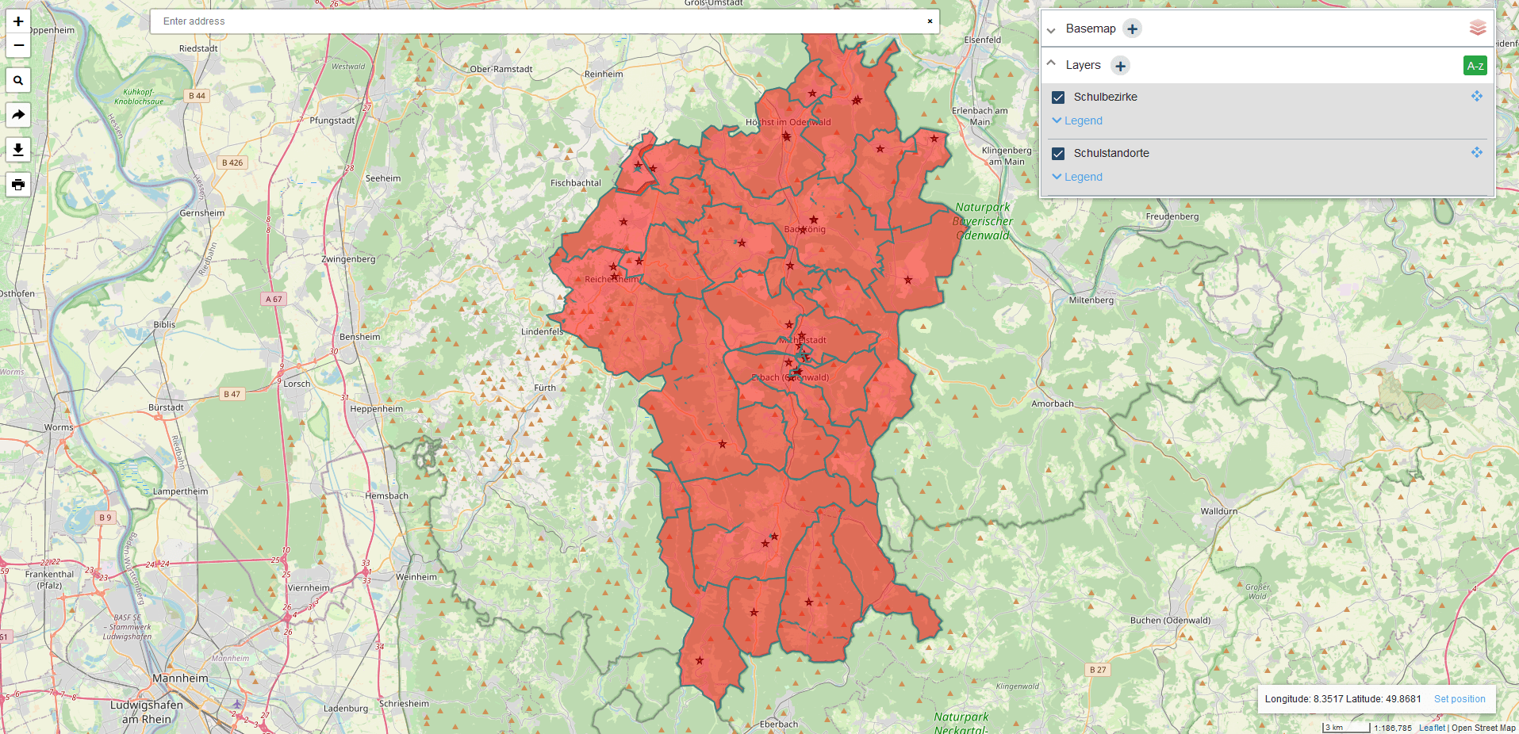Click in the Enter address field

pos(539,21)
